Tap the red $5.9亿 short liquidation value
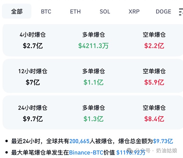The width and height of the screenshot is (183, 158). click(154, 82)
